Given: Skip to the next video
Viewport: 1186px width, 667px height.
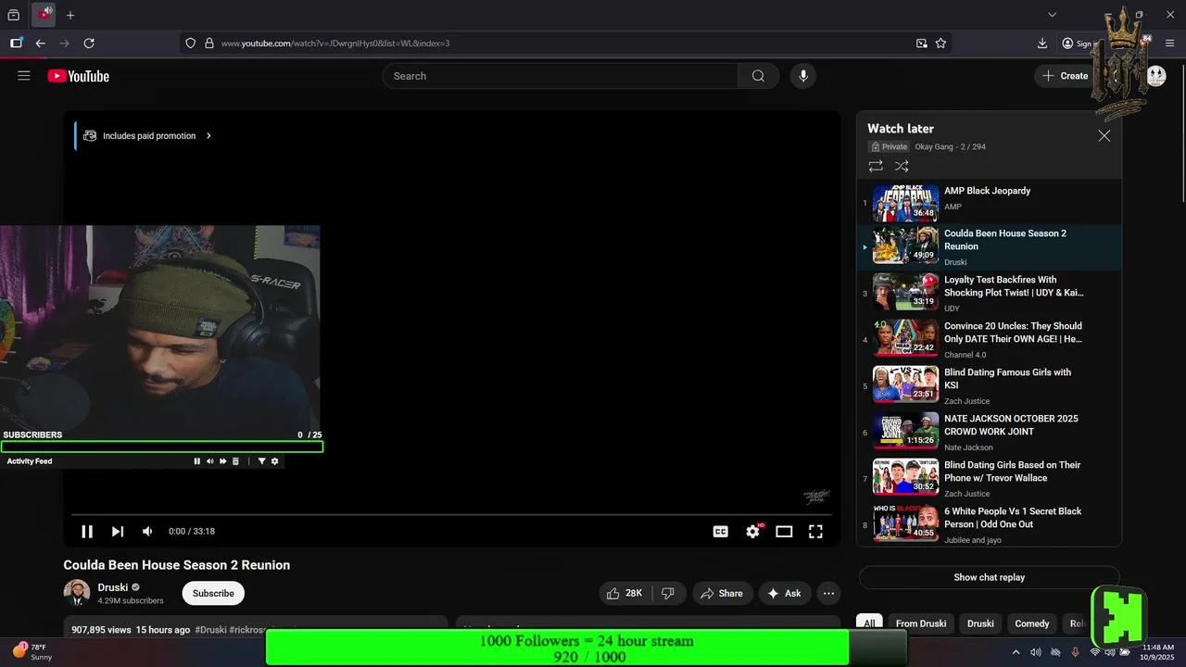Looking at the screenshot, I should click(118, 531).
